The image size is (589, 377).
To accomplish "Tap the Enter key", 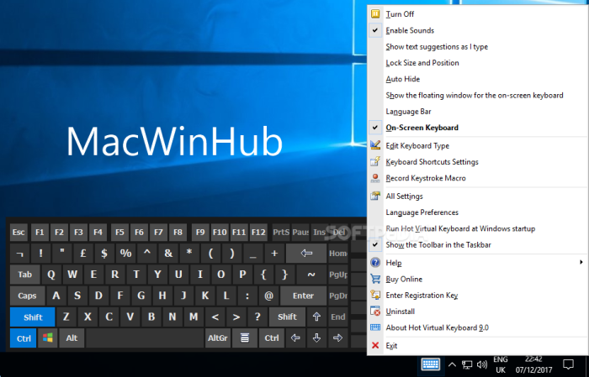I will tap(303, 296).
